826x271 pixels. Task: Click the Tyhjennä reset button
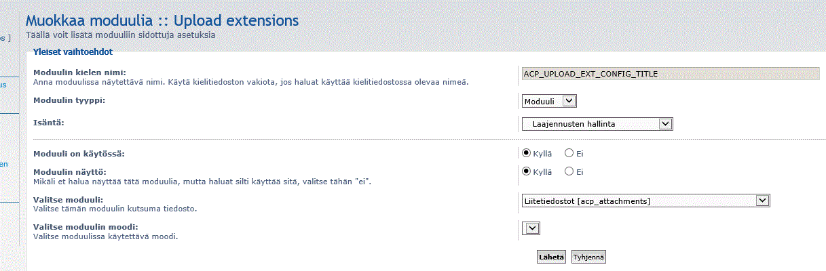coord(588,257)
